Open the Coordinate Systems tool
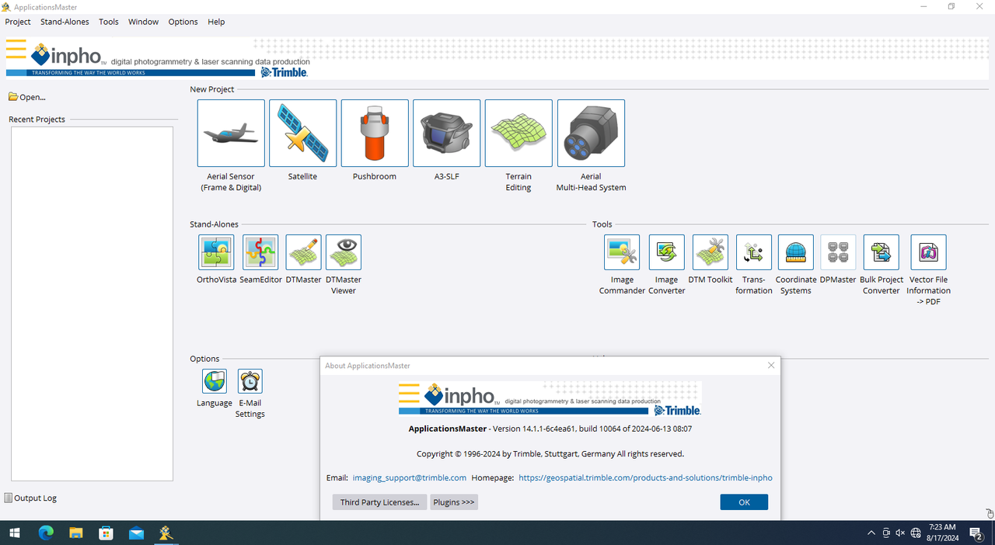Image resolution: width=995 pixels, height=545 pixels. 796,252
